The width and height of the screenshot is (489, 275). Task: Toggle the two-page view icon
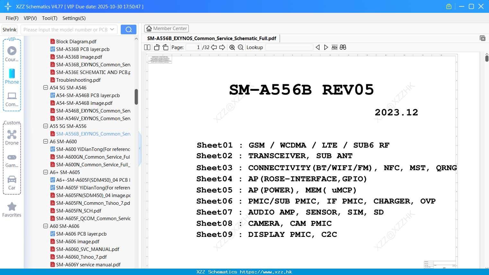pyautogui.click(x=147, y=47)
